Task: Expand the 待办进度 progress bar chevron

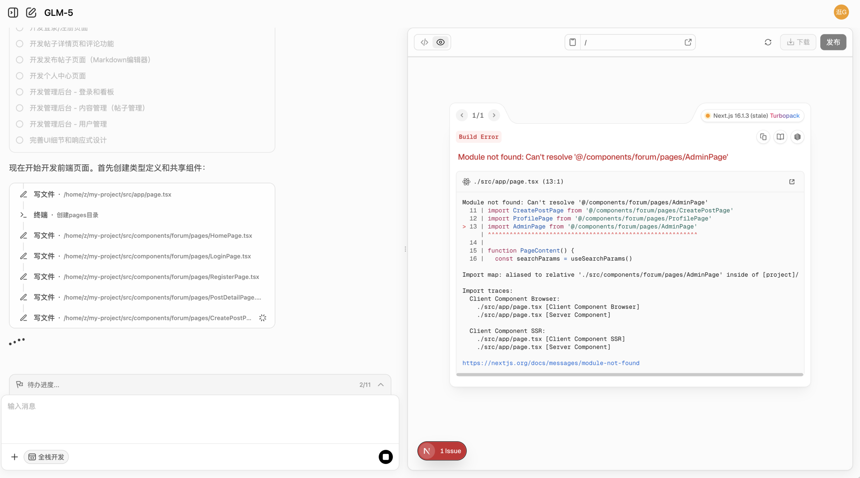Action: click(x=381, y=385)
